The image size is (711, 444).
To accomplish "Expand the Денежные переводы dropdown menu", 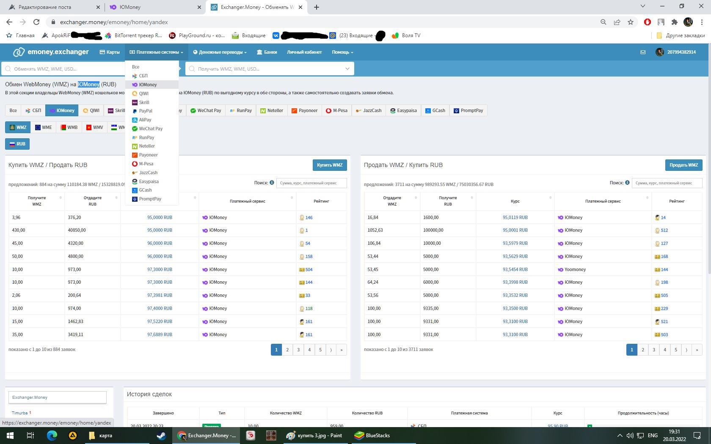I will click(220, 52).
